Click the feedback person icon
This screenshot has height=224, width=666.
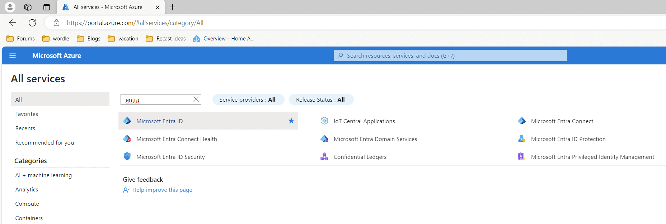pos(127,189)
